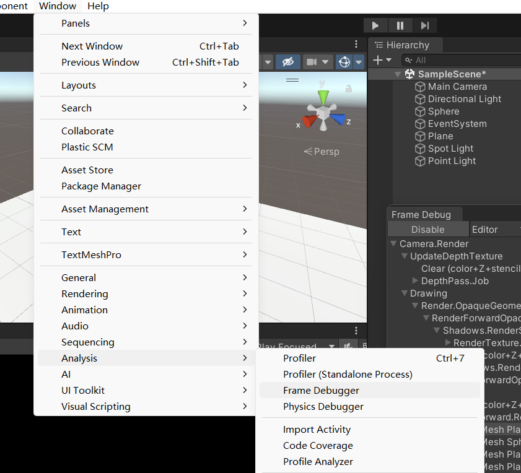Open the Profile Analyzer window
The width and height of the screenshot is (521, 473).
[x=370, y=462]
